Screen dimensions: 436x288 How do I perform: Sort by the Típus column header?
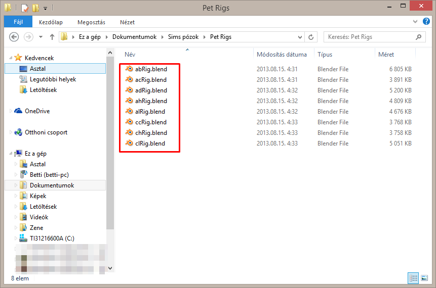coord(325,55)
